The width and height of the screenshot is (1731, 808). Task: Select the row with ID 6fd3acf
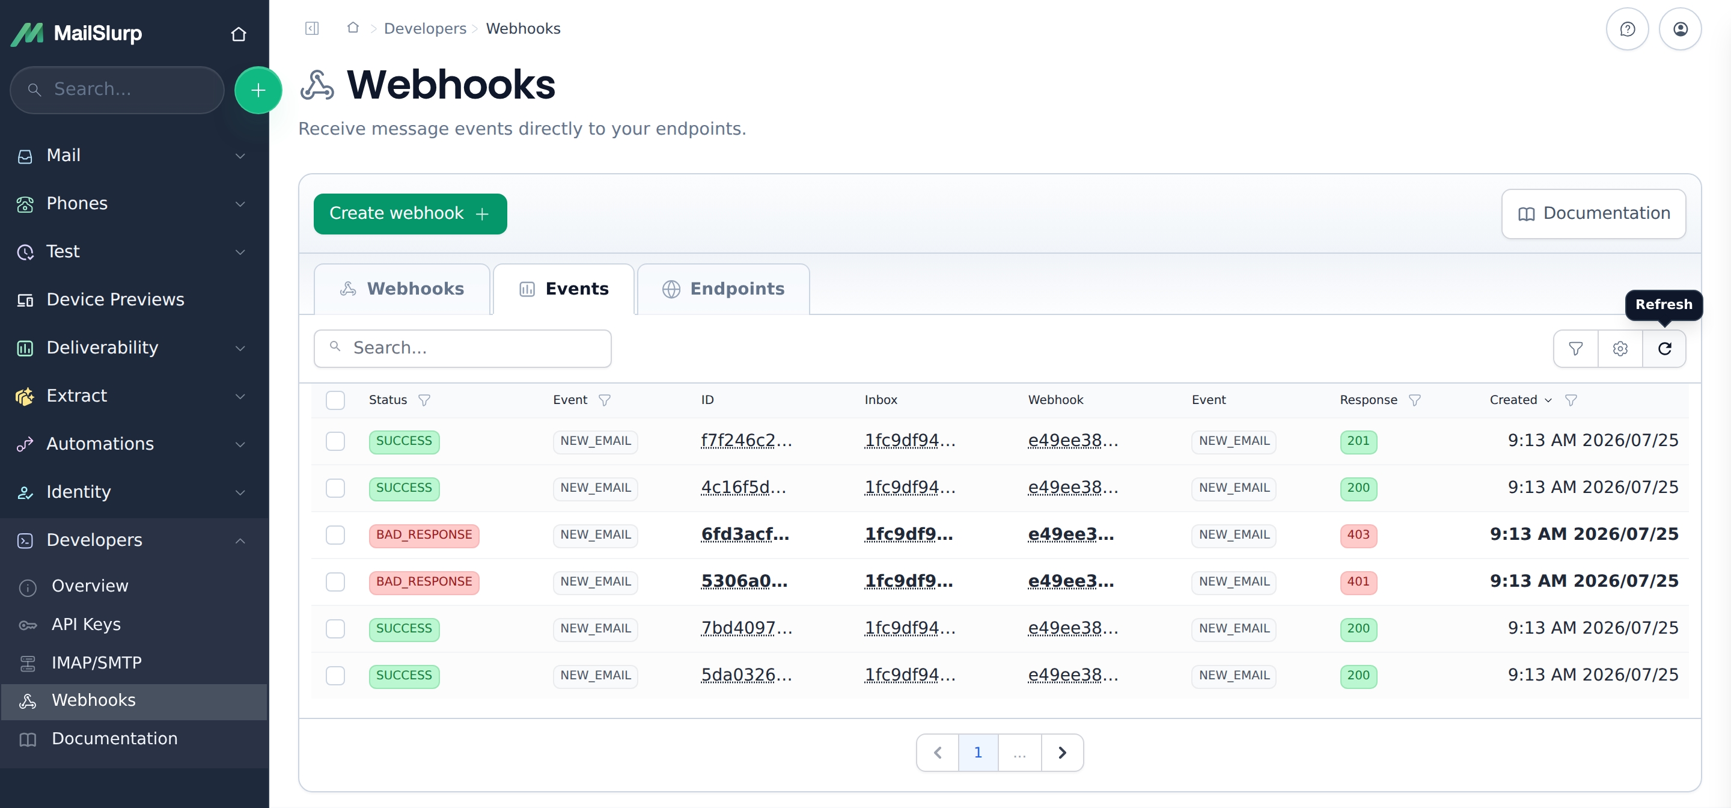click(335, 535)
